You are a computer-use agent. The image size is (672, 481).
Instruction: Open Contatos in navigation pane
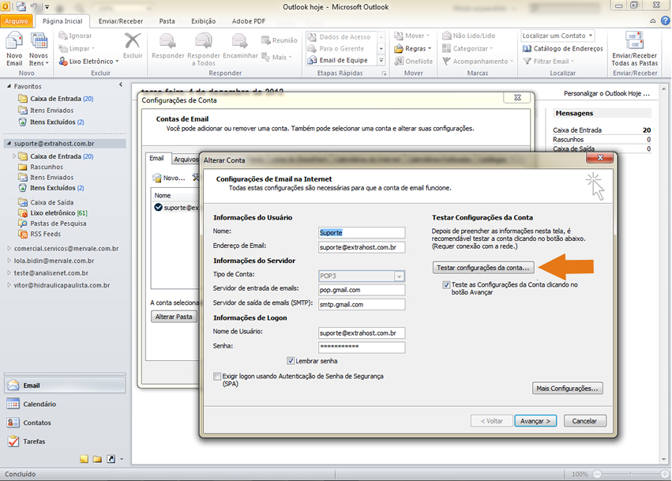point(65,423)
